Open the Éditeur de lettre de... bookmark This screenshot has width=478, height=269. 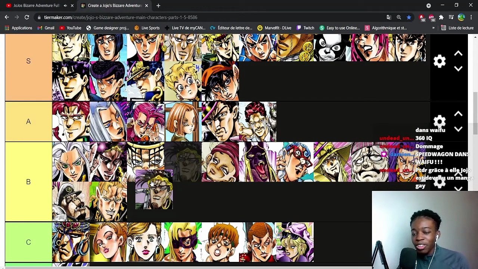coord(231,28)
